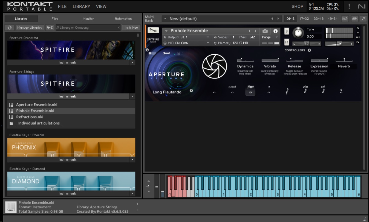Screen dimensions: 369x222
Task: Open the Output st.1 dropdown
Action: pyautogui.click(x=186, y=37)
